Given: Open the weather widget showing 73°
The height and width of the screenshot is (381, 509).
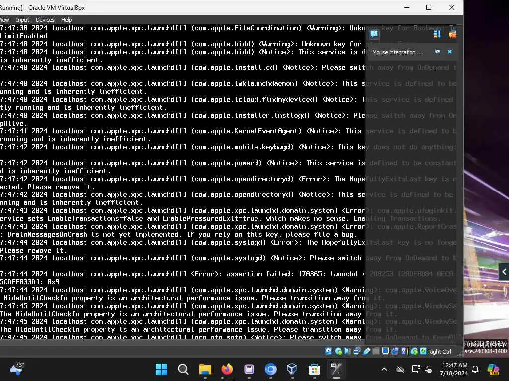Looking at the screenshot, I should [x=17, y=369].
